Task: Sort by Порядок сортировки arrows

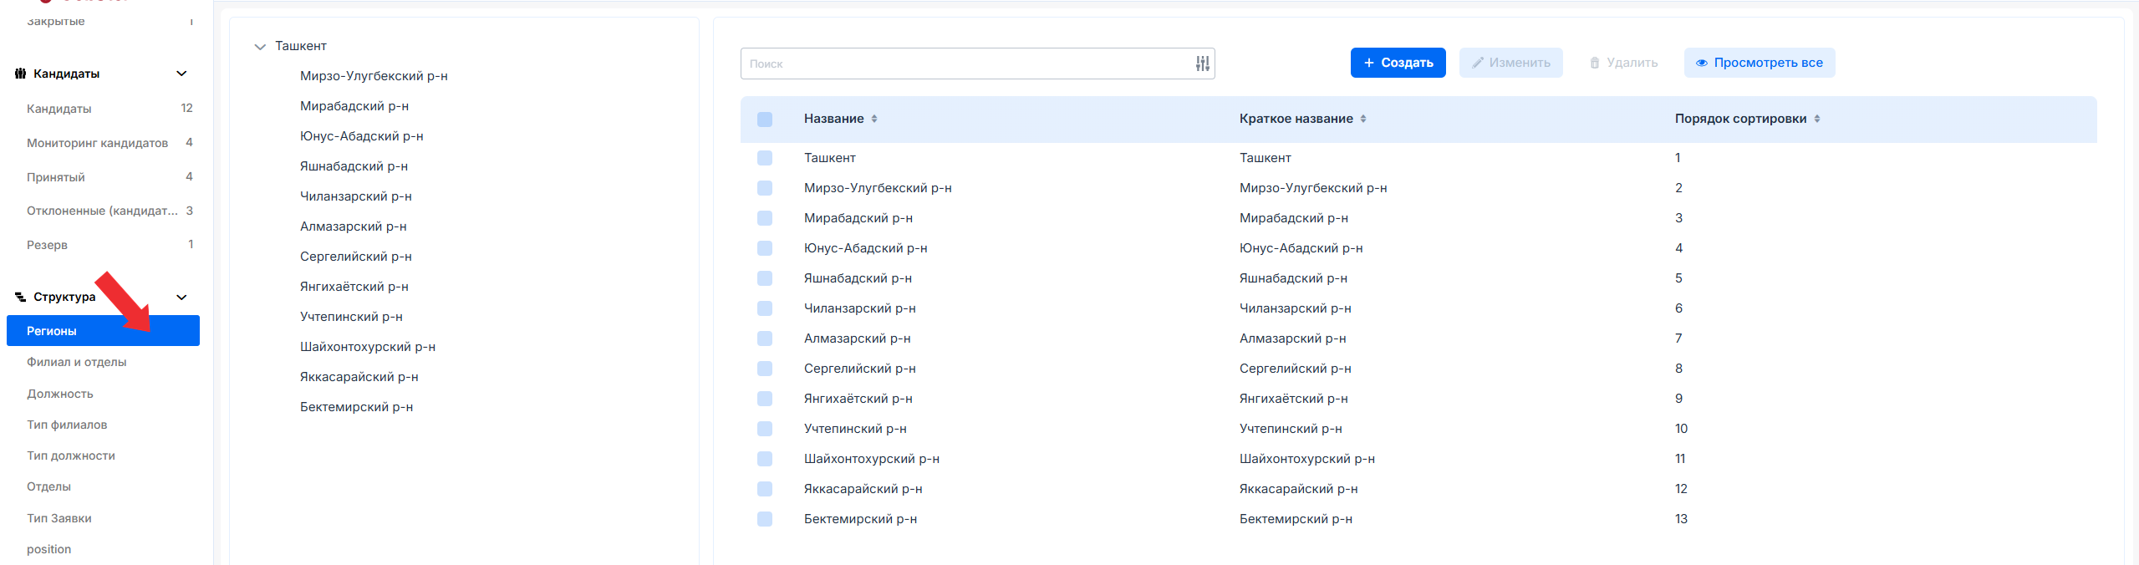Action: (1817, 119)
